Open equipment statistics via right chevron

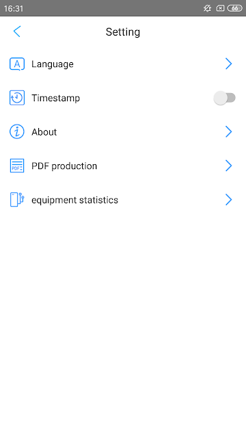coord(229,200)
